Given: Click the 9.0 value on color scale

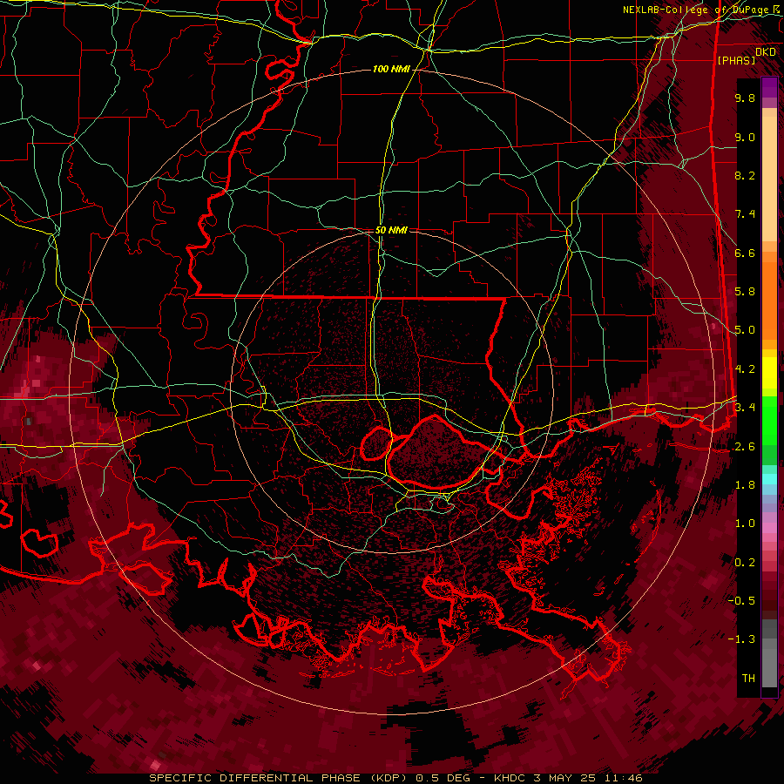Looking at the screenshot, I should coord(745,137).
